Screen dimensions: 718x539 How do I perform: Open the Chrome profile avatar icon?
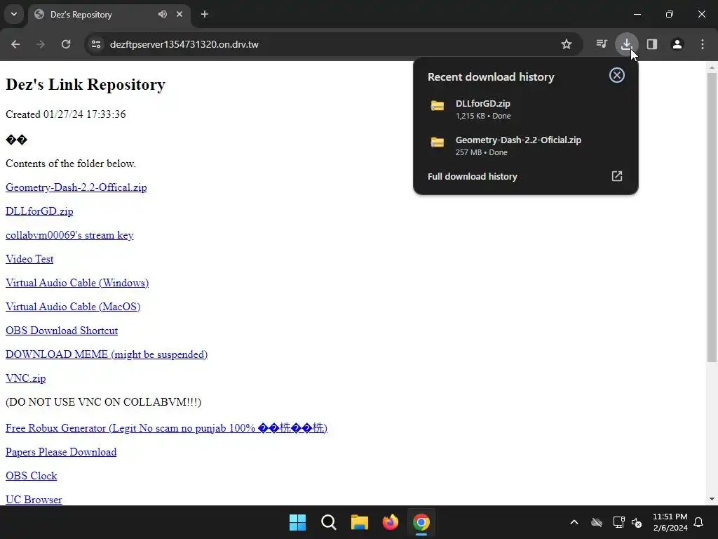click(x=677, y=44)
